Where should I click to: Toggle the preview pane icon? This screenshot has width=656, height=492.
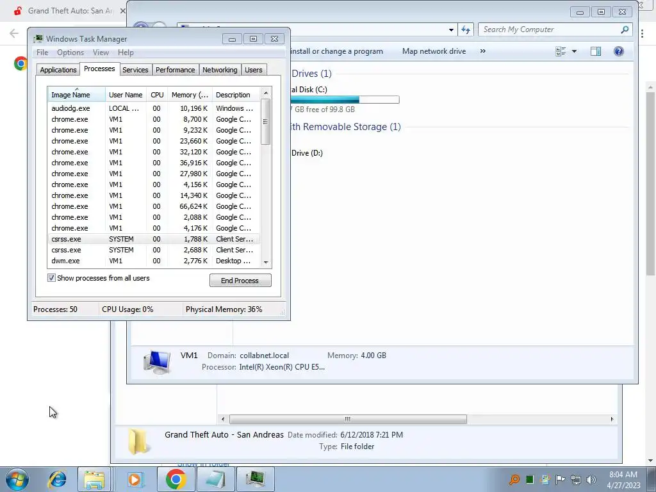click(596, 51)
